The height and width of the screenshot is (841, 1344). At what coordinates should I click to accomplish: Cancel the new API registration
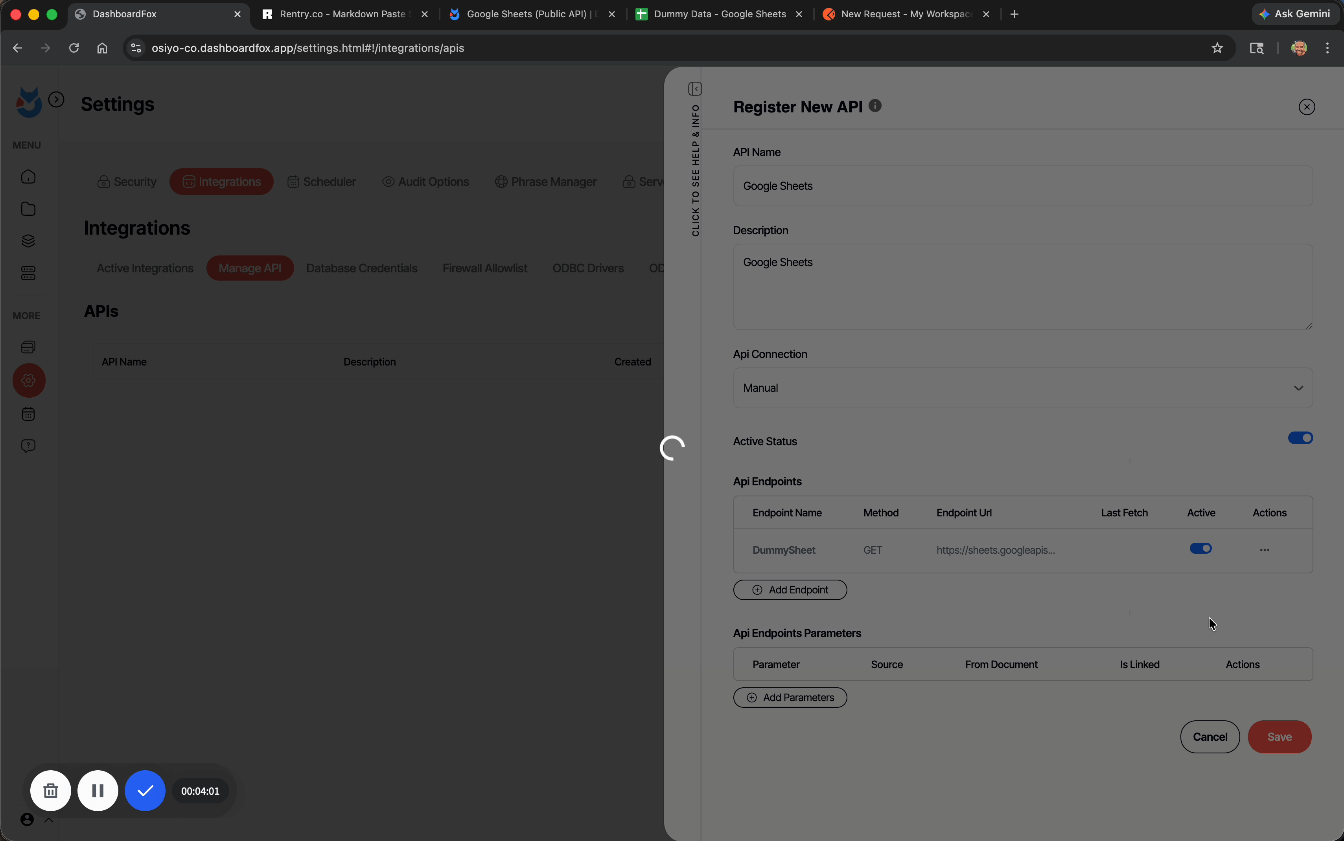click(1210, 737)
